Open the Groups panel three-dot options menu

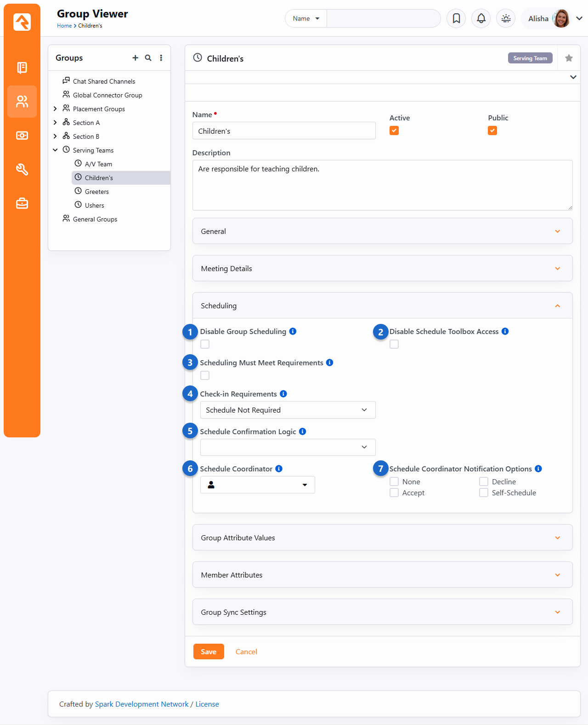(161, 58)
